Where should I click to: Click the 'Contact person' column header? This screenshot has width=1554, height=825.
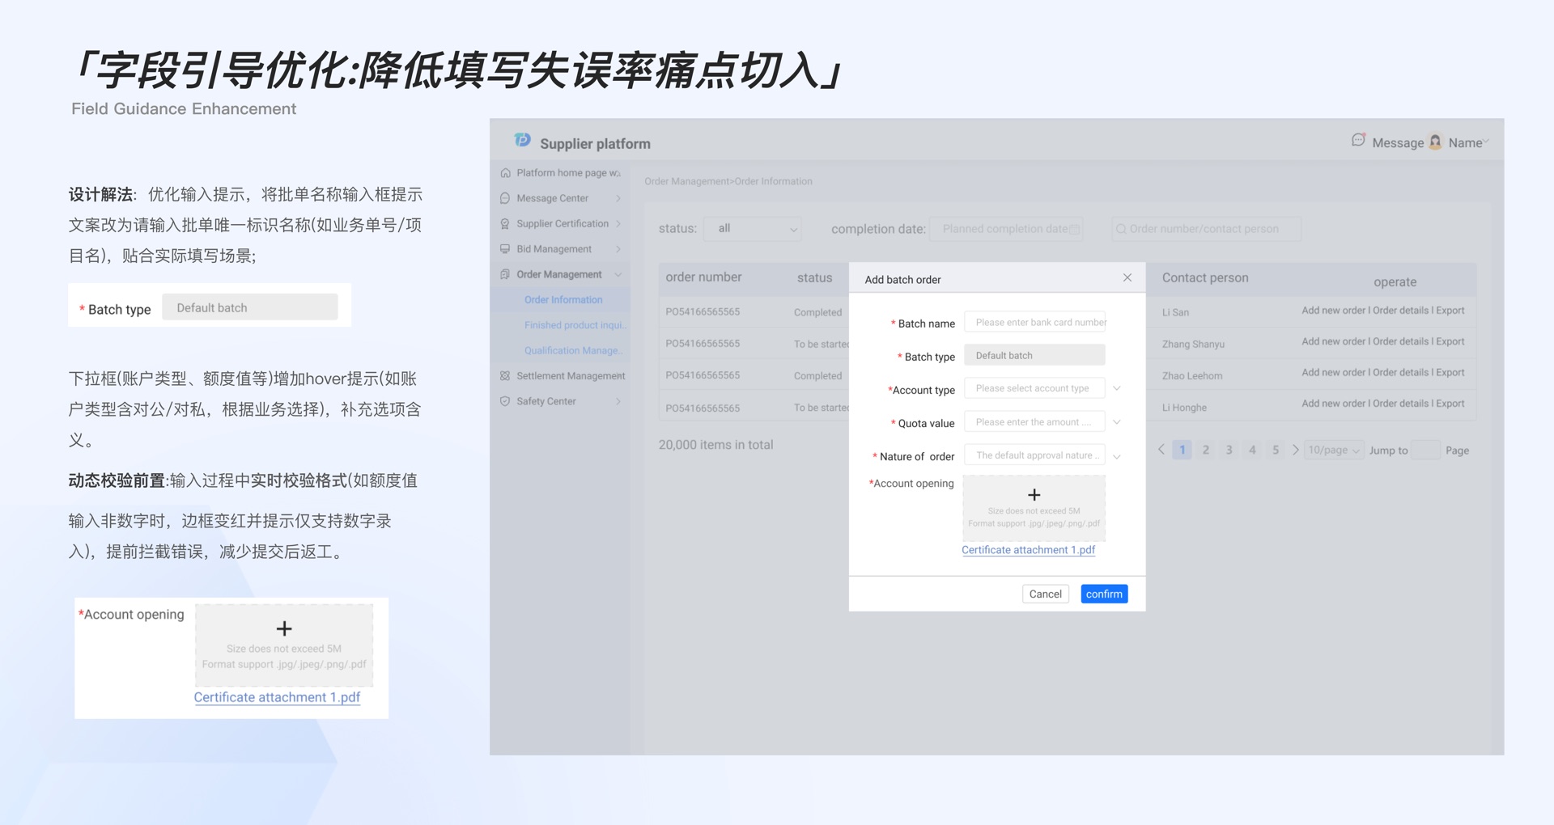click(1205, 277)
